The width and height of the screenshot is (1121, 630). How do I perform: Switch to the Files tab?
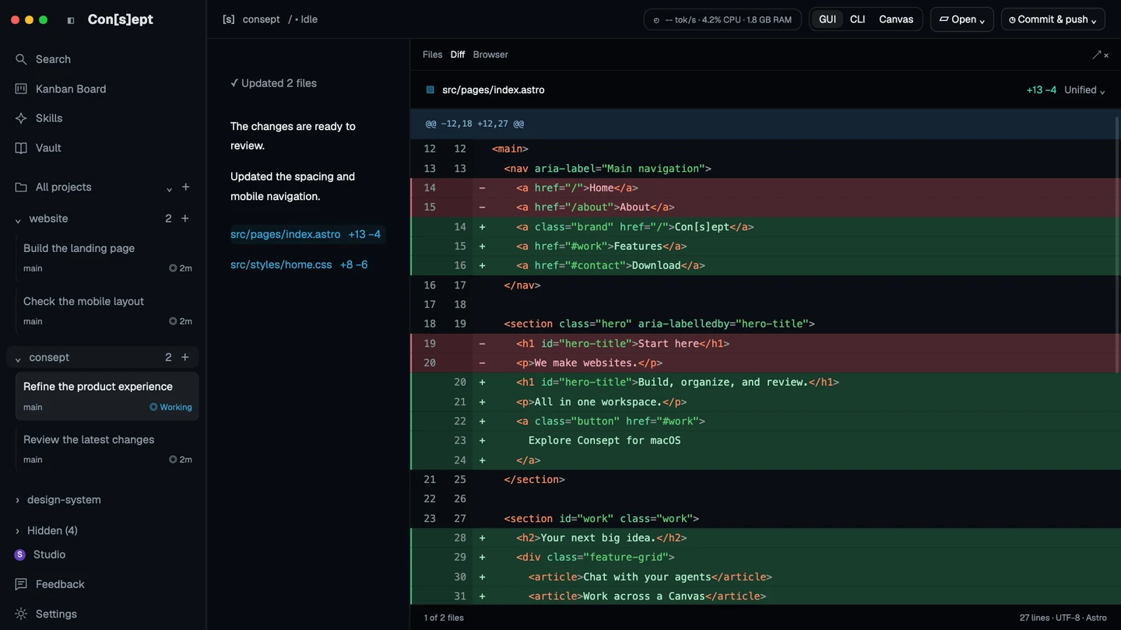432,54
